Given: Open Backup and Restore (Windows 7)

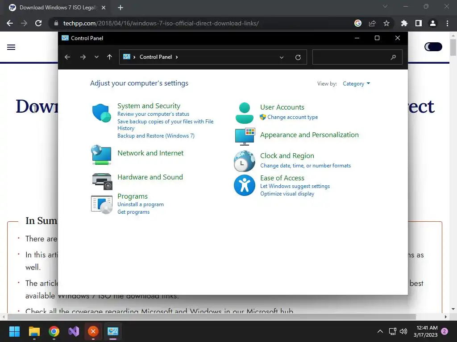Looking at the screenshot, I should pos(156,136).
